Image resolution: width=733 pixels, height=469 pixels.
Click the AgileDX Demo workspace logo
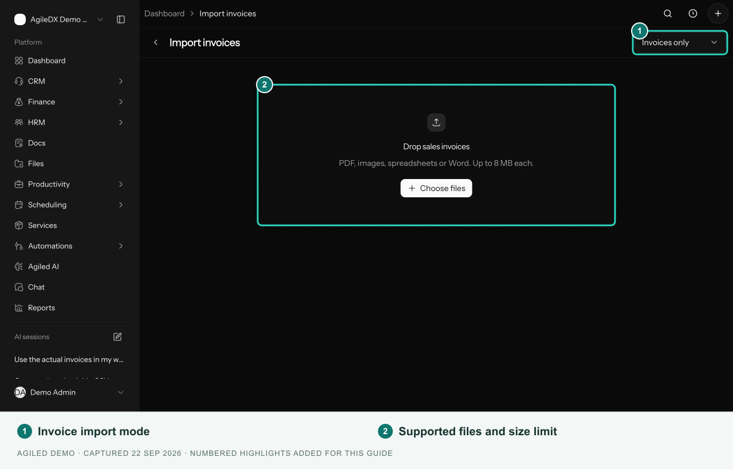pos(20,19)
